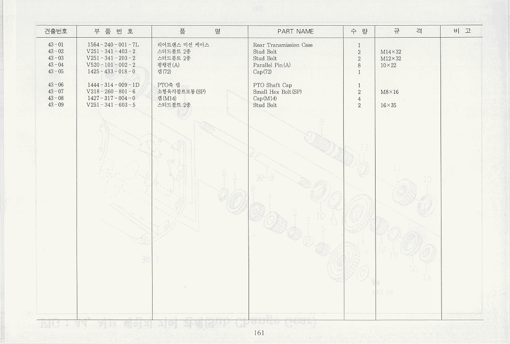Click the 10×22 specification
510x344 pixels.
[x=388, y=66]
